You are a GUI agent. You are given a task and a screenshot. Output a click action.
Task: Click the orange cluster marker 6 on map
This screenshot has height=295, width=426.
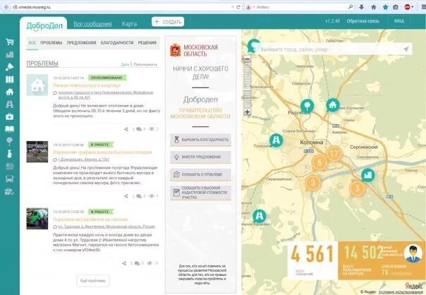(319, 162)
